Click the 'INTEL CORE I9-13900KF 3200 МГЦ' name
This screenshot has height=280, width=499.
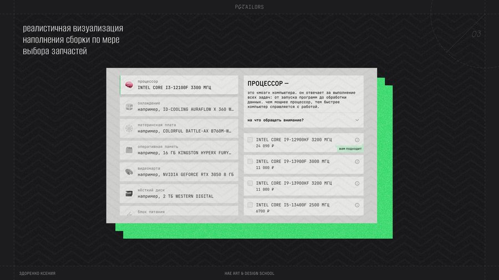294,183
